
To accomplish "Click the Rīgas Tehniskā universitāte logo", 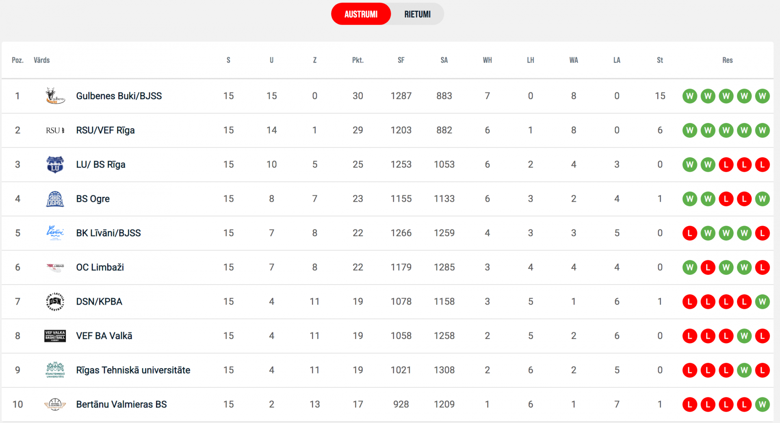I will pos(55,370).
